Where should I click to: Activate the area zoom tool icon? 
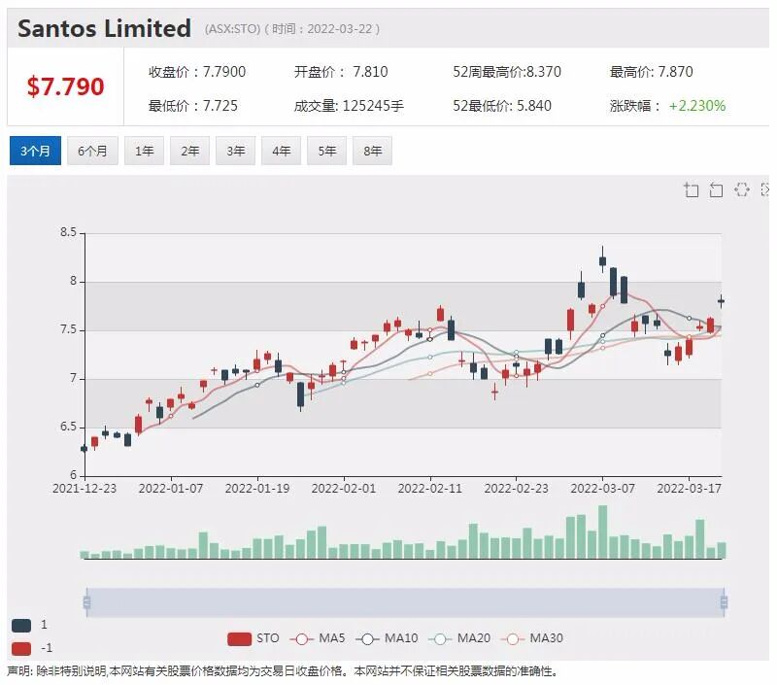(x=691, y=189)
